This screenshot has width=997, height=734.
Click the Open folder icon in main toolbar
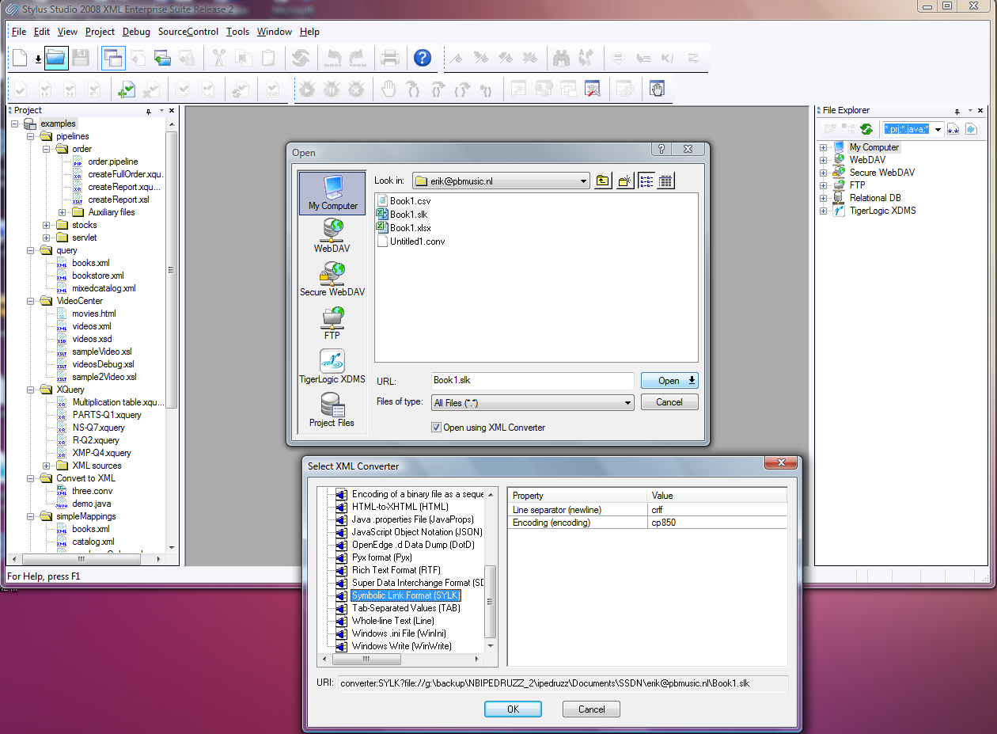point(55,58)
